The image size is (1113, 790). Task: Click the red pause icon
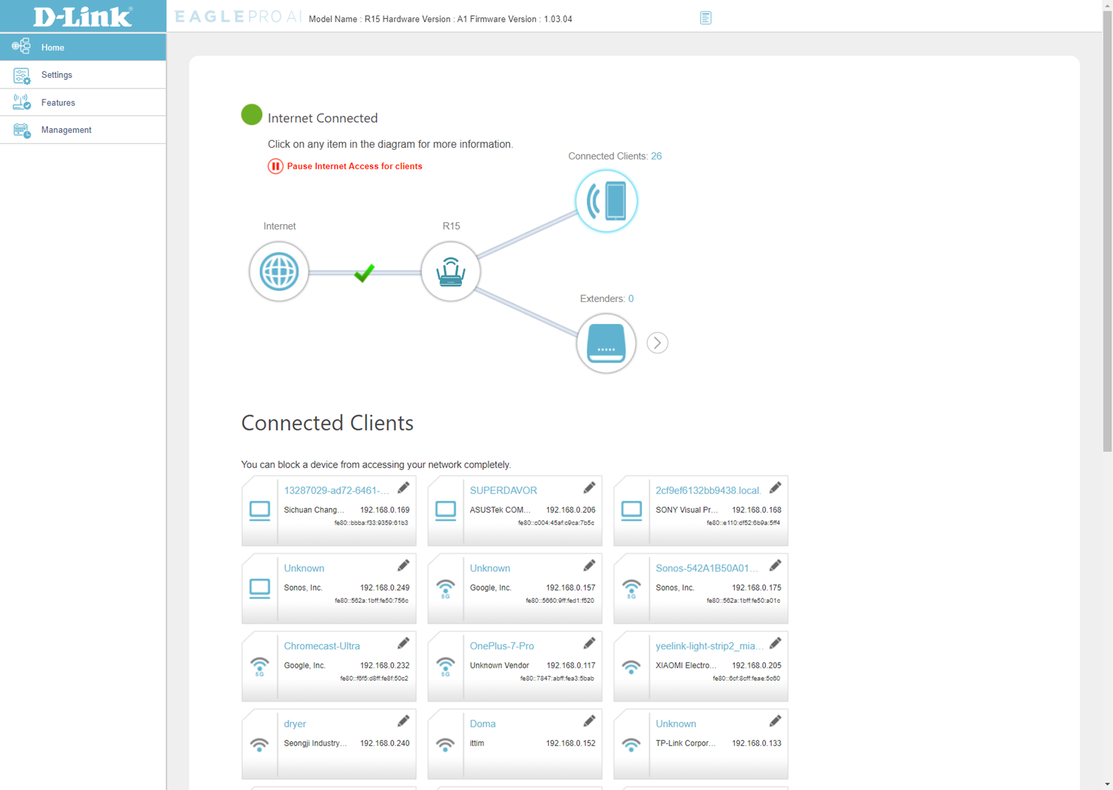click(x=275, y=166)
